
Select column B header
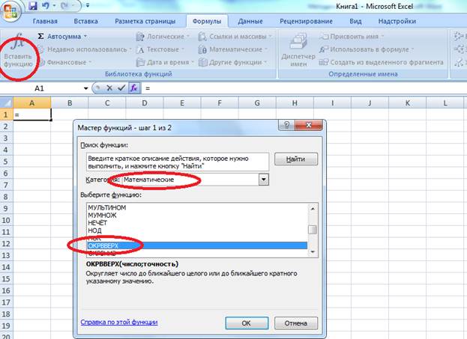70,103
